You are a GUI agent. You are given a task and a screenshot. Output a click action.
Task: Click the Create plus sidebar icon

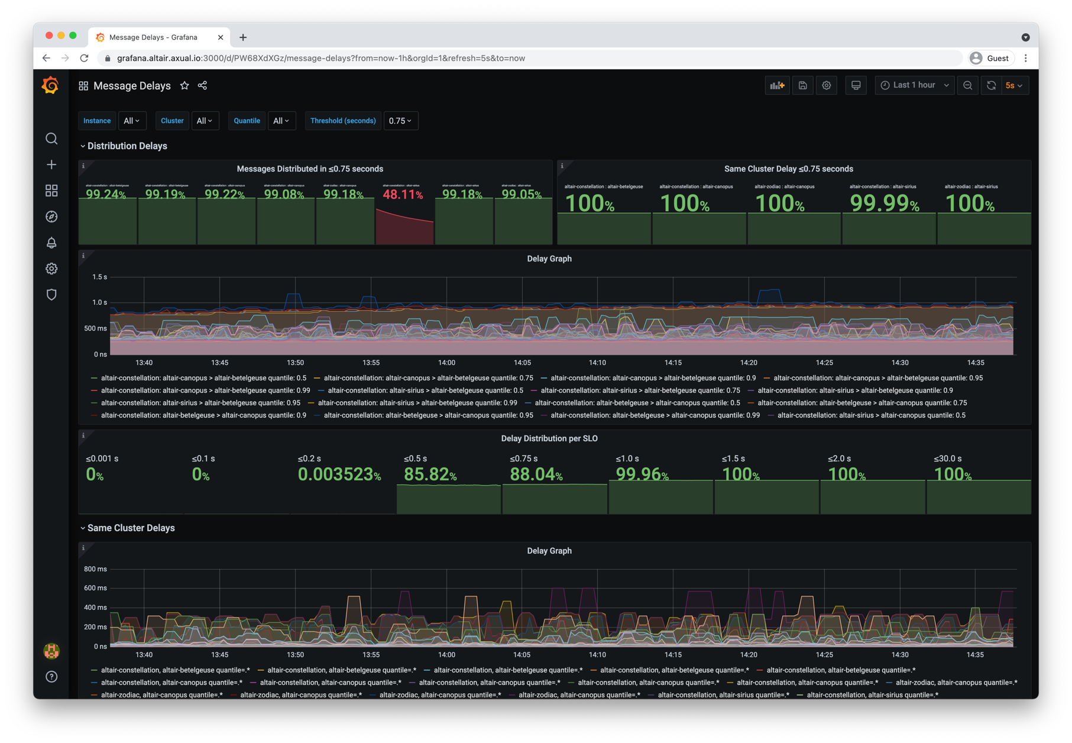(x=51, y=164)
